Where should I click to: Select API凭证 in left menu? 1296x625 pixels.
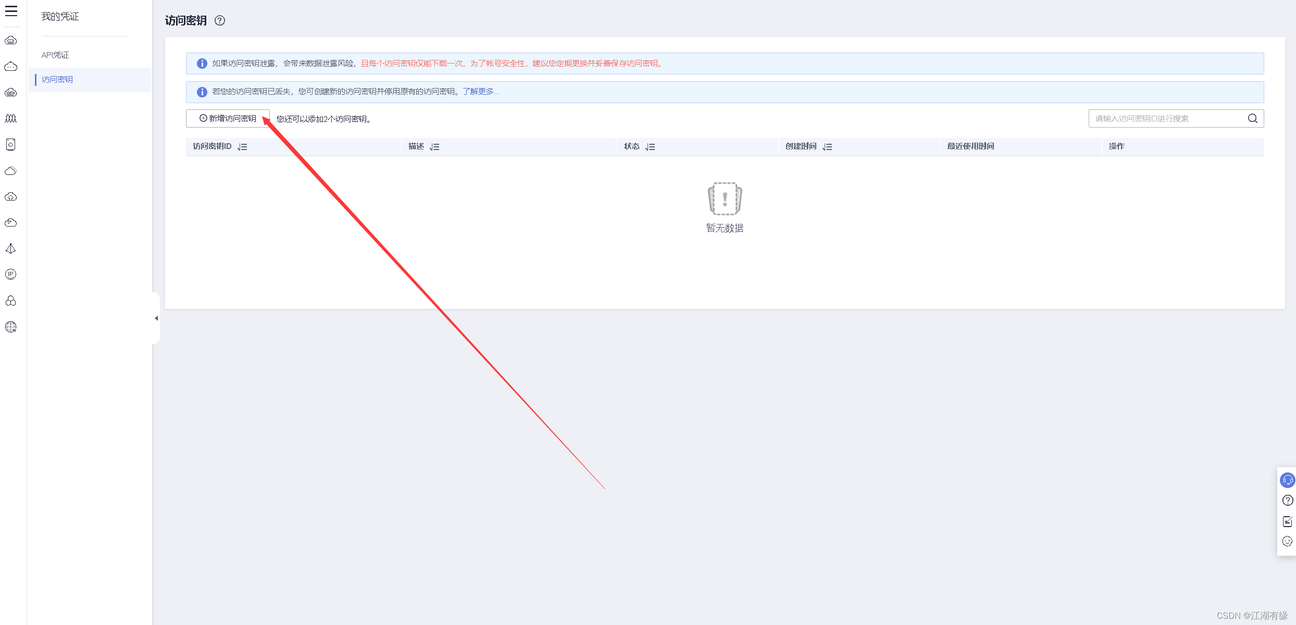[x=55, y=55]
